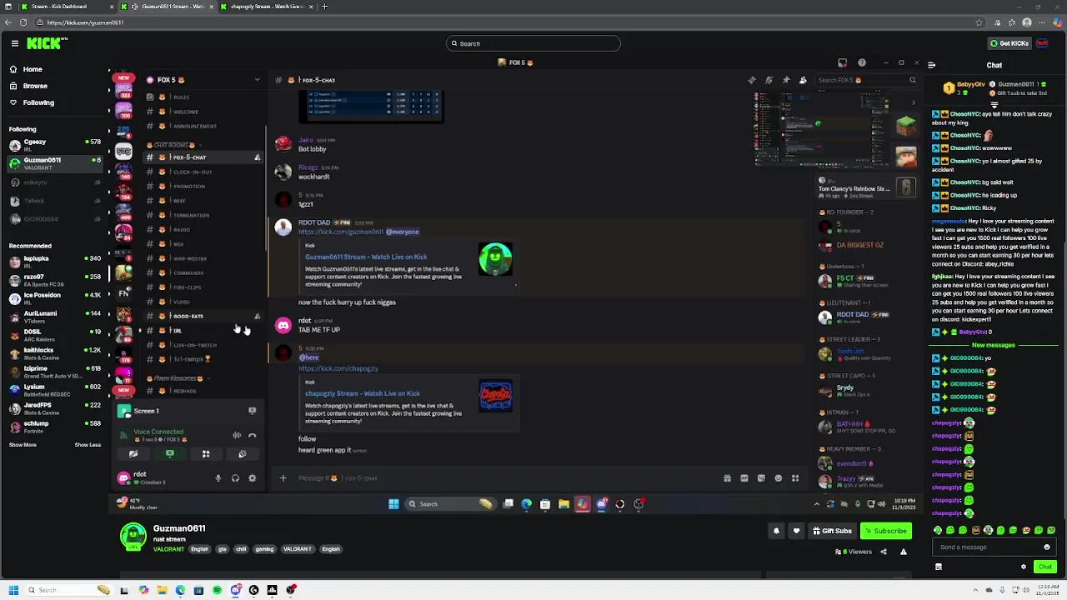Share the stream via share icon
The height and width of the screenshot is (600, 1067).
click(884, 552)
